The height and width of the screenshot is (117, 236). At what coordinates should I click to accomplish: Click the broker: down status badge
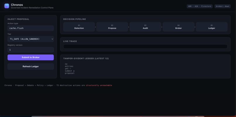click(x=223, y=6)
